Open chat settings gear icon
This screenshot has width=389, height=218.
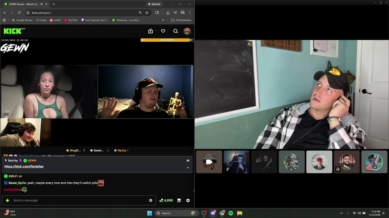[x=188, y=200]
